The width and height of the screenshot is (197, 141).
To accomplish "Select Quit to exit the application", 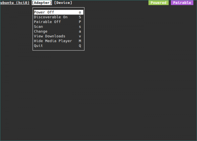I will (38, 46).
